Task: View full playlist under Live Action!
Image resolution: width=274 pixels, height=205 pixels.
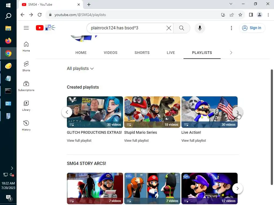Action: coord(194,140)
